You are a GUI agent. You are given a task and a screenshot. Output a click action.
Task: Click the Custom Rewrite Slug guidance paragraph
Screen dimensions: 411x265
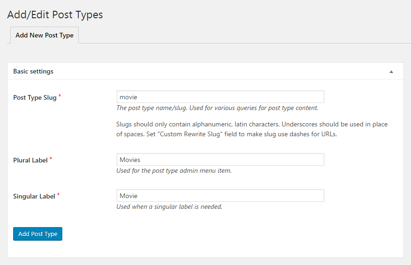click(252, 129)
